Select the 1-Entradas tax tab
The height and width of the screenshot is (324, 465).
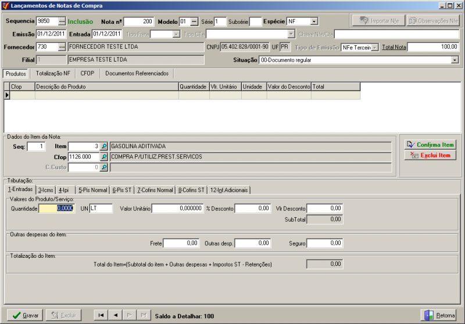tap(20, 189)
